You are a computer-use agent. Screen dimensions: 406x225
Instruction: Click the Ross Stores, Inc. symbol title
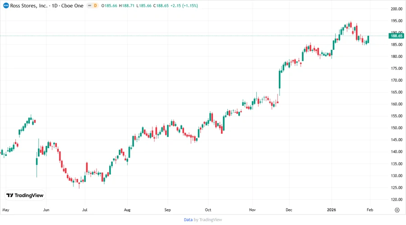coord(29,5)
